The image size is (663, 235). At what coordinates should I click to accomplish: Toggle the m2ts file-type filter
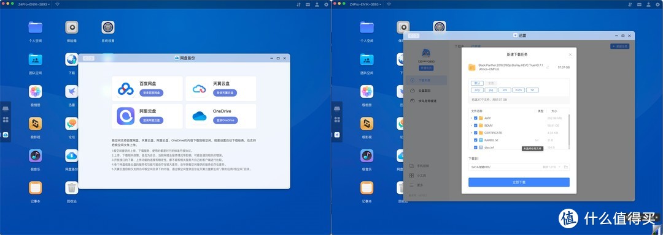pyautogui.click(x=518, y=90)
